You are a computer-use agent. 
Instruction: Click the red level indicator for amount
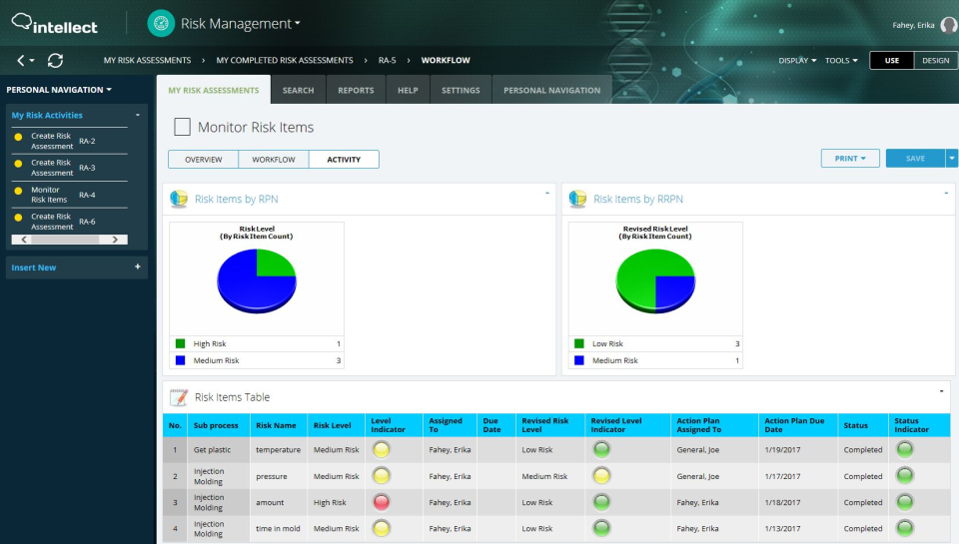tap(381, 502)
